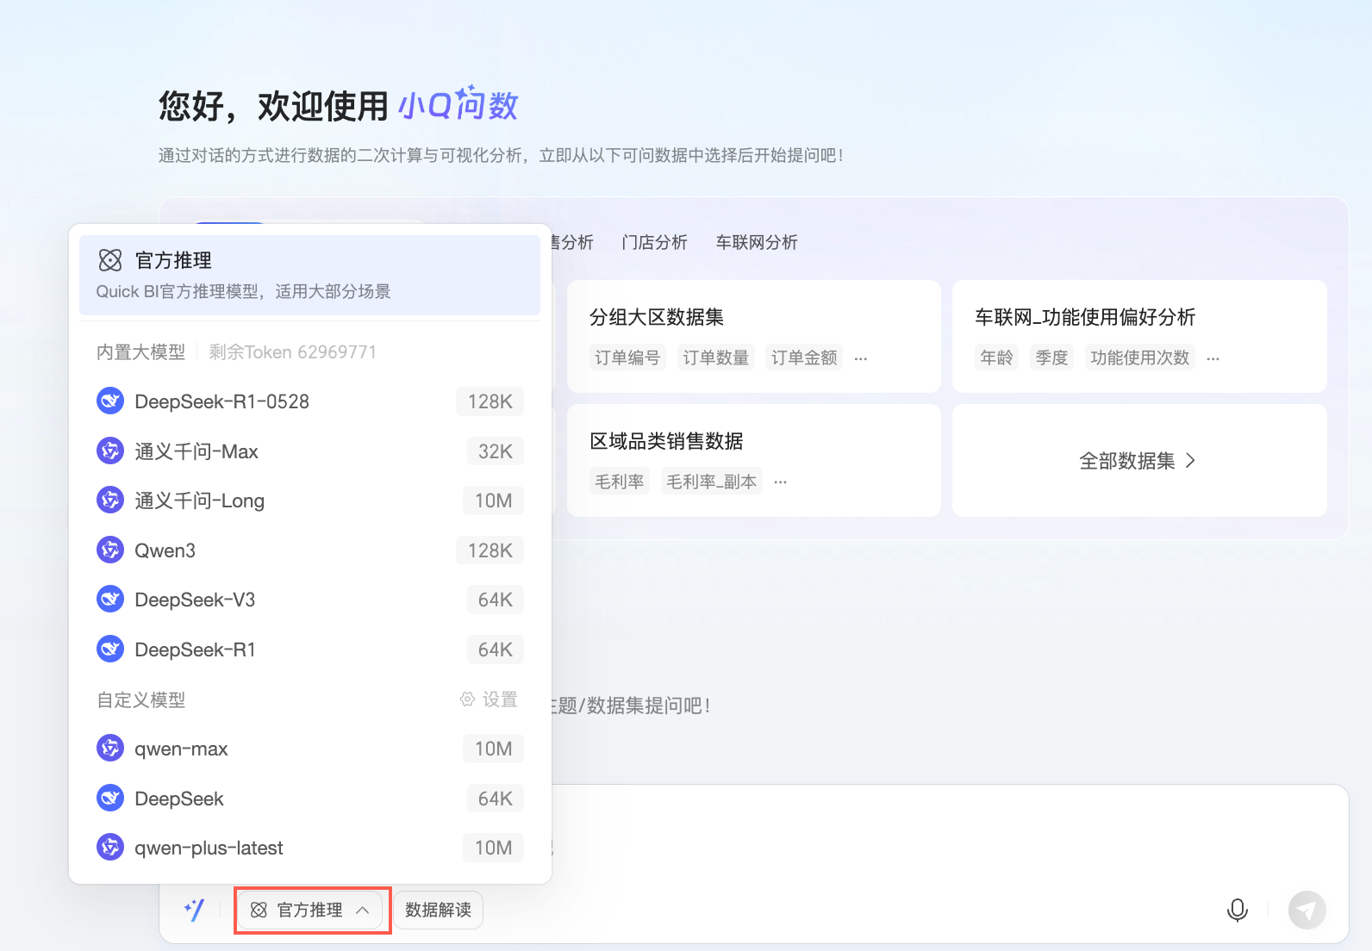Click the DeepSeek-R1-0528 model logo icon
1372x951 pixels.
110,401
